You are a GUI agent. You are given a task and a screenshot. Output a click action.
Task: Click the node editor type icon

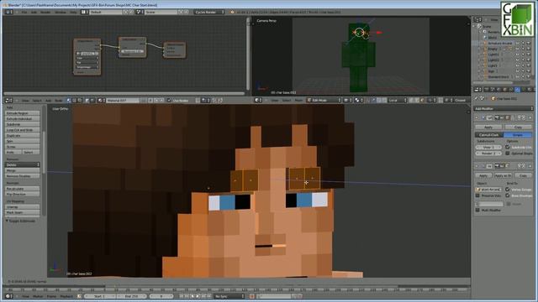click(x=8, y=101)
